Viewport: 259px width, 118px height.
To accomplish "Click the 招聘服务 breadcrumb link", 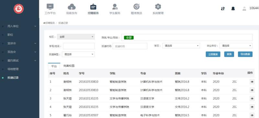I will click(x=50, y=23).
